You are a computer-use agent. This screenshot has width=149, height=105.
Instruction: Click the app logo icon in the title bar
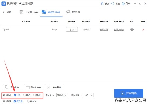pos(4,4)
